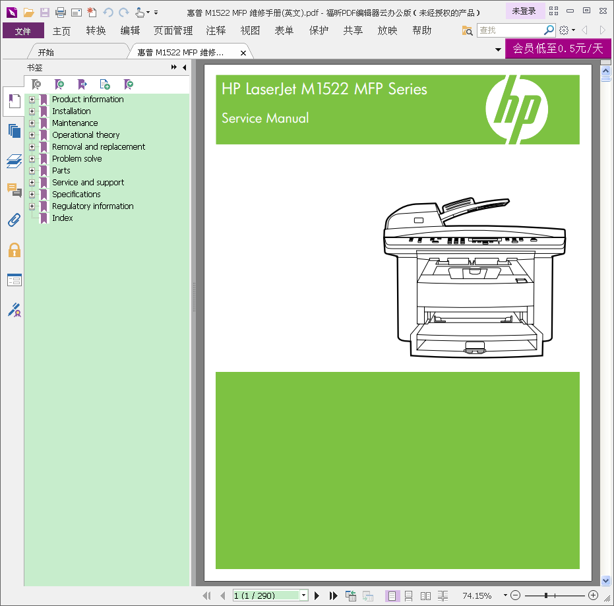Image resolution: width=614 pixels, height=606 pixels.
Task: Adjust the zoom slider handle
Action: pos(546,595)
